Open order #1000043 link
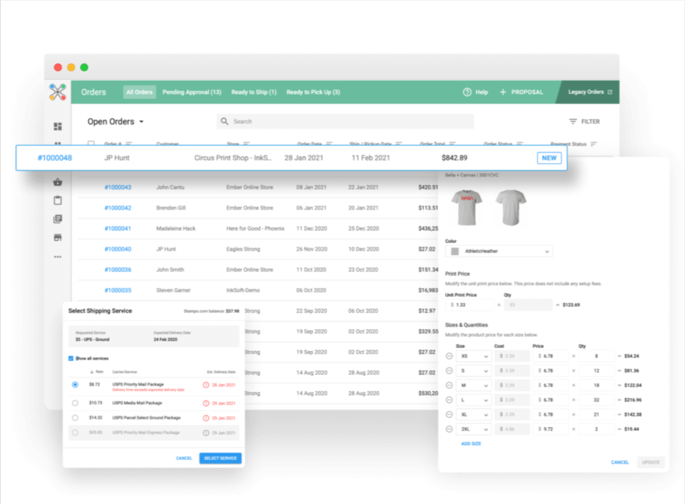This screenshot has height=504, width=685. (x=118, y=187)
